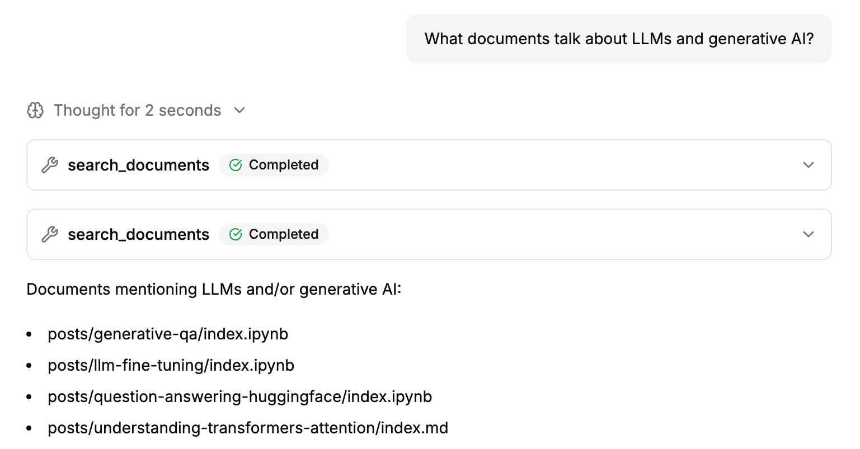Expand the first search_documents card chevron
This screenshot has height=449, width=860.
(808, 165)
